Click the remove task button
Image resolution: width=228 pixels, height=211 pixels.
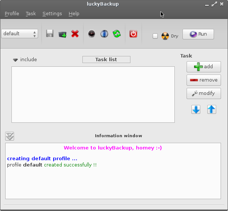coord(204,80)
